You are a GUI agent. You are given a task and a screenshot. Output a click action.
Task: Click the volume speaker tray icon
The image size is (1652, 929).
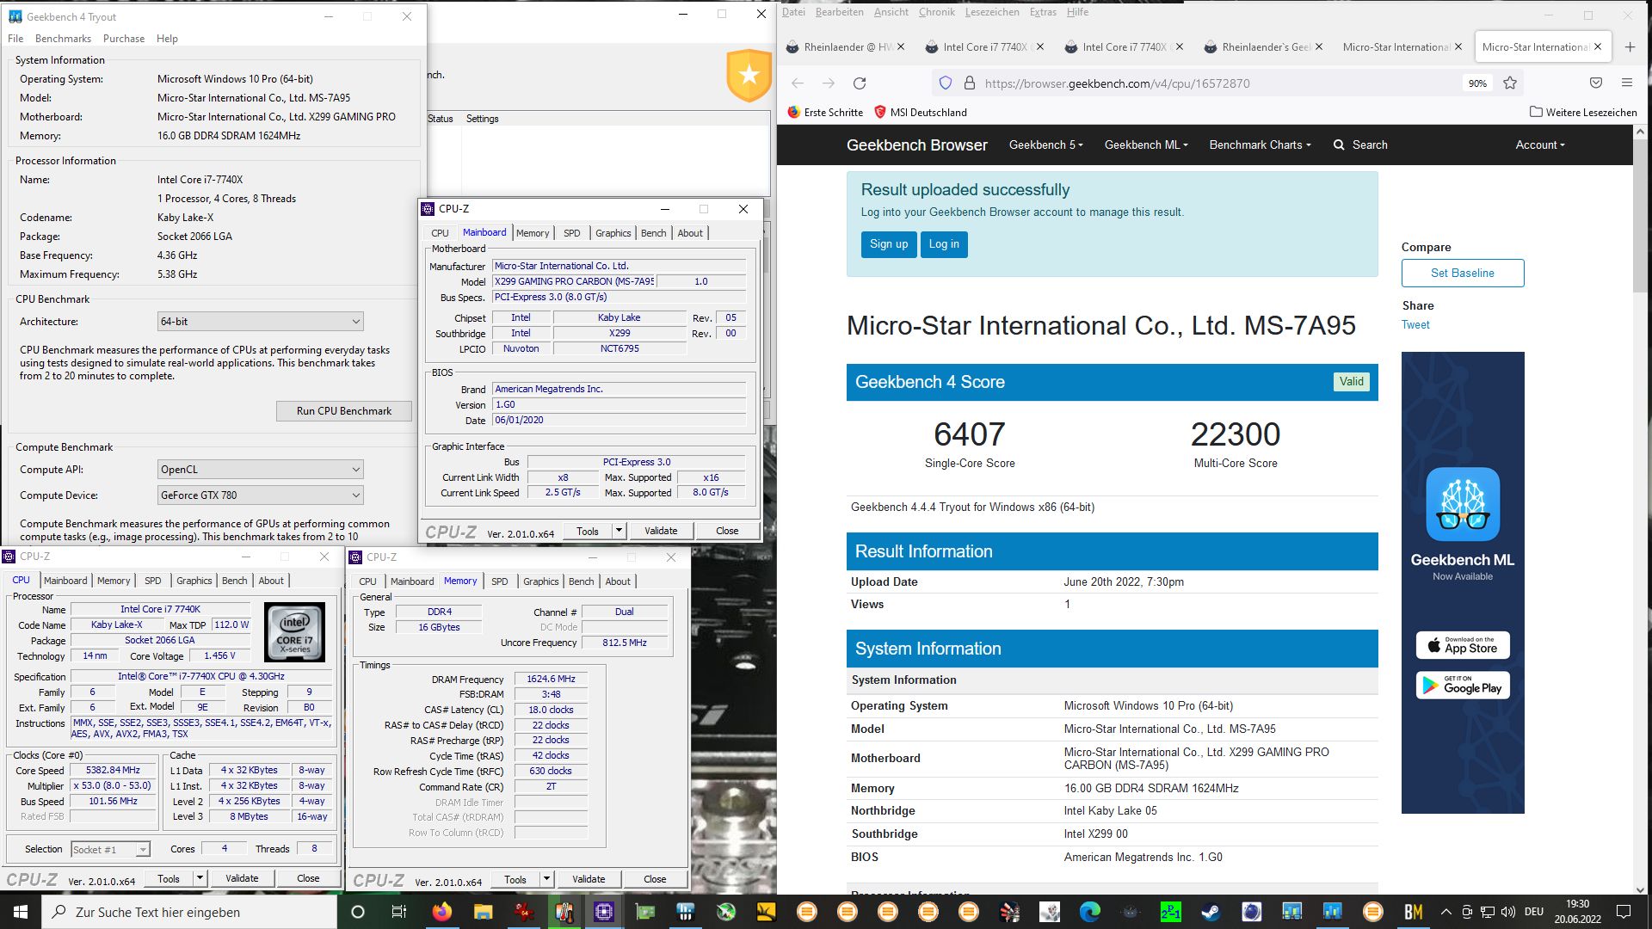[1507, 912]
